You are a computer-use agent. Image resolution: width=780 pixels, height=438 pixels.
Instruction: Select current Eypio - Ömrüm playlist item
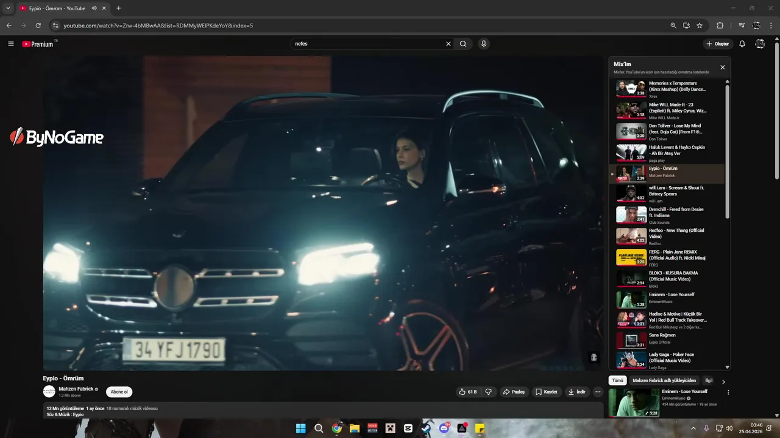(667, 174)
